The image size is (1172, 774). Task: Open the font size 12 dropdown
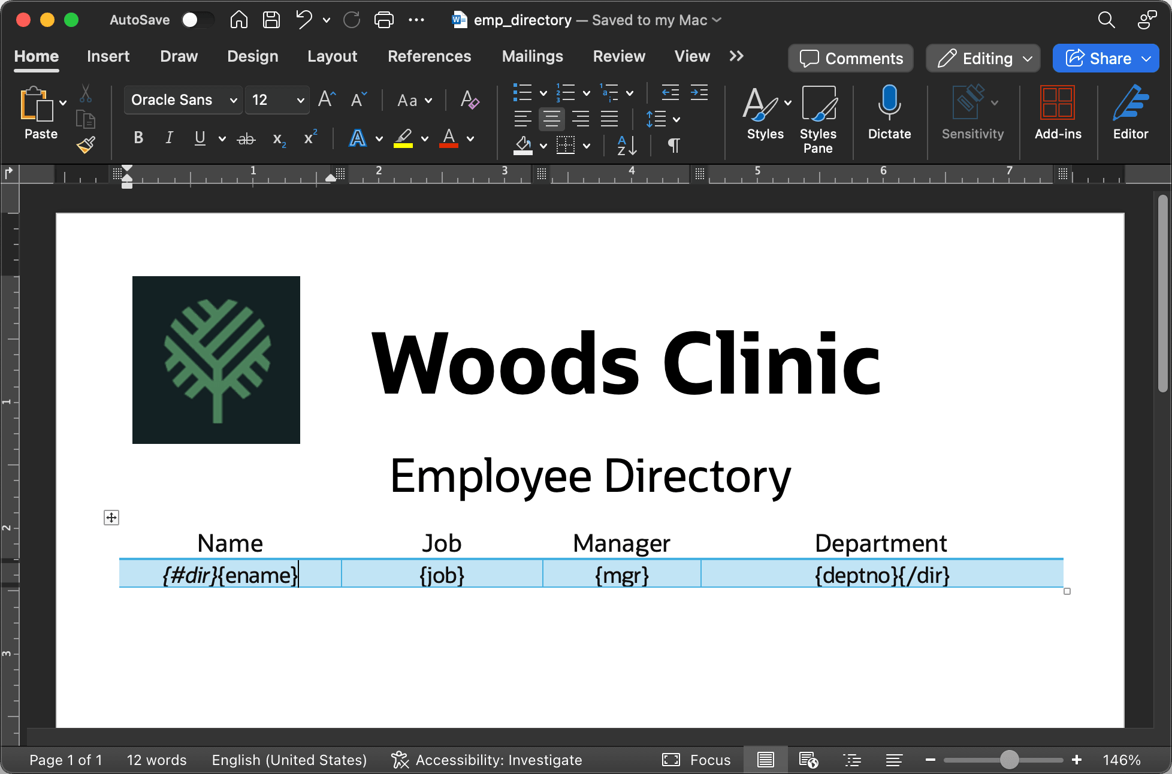coord(300,100)
